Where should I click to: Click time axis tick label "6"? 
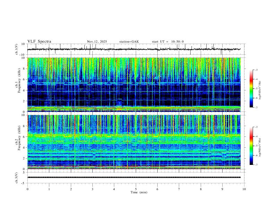[157, 189]
